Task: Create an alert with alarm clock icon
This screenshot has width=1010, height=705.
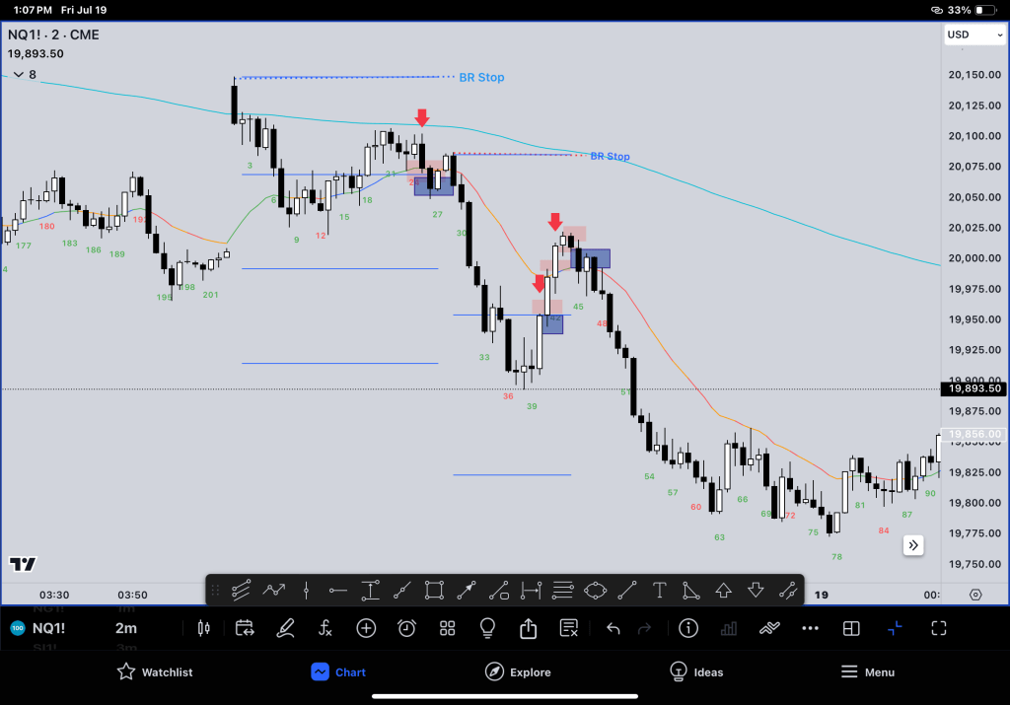Action: coord(406,628)
